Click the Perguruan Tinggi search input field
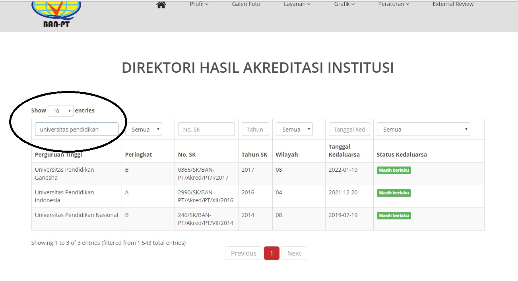 [x=76, y=129]
